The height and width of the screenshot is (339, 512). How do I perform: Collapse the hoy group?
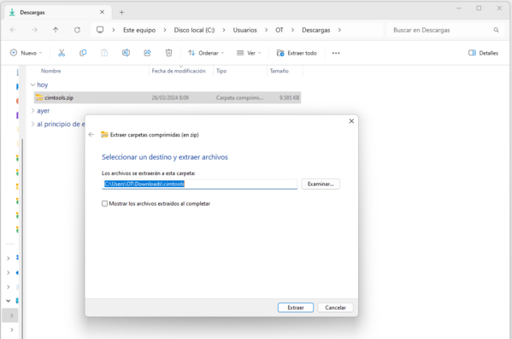(32, 85)
